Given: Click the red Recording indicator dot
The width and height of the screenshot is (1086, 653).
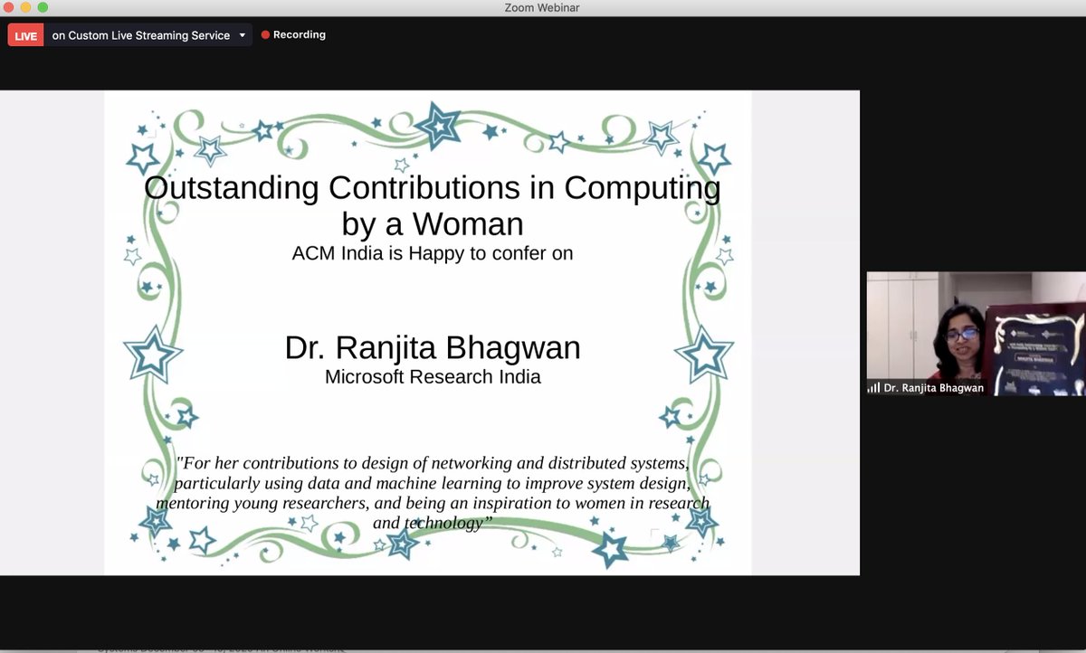Looking at the screenshot, I should [x=265, y=35].
